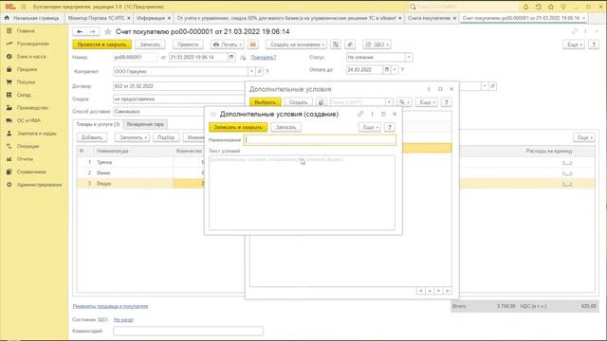
Task: Click the green refresh icon in Дополнительные условия
Action: [321, 102]
